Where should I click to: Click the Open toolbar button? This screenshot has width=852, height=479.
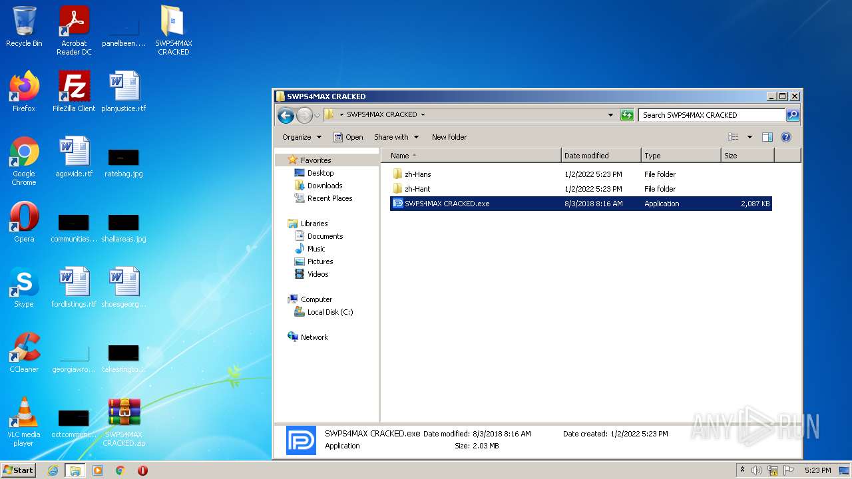pyautogui.click(x=348, y=137)
